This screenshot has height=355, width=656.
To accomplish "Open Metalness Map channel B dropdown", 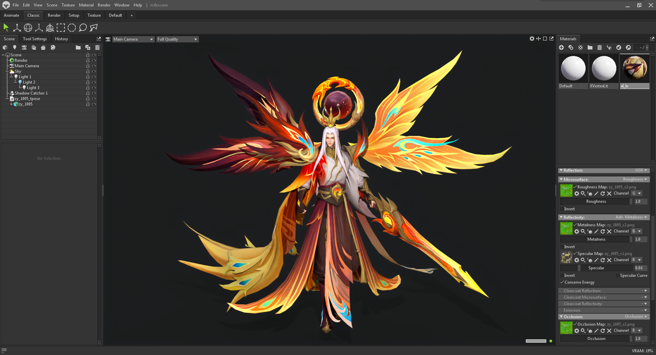I will coord(637,231).
